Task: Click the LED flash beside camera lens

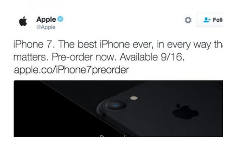Action: pyautogui.click(x=134, y=98)
